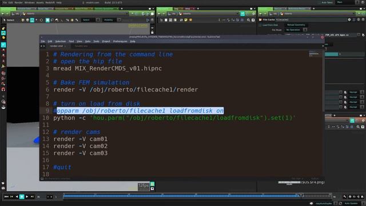Viewport: 366px width, 206px height.
Task: Click the file chooser icon beside geometry file path
Action: point(363,35)
